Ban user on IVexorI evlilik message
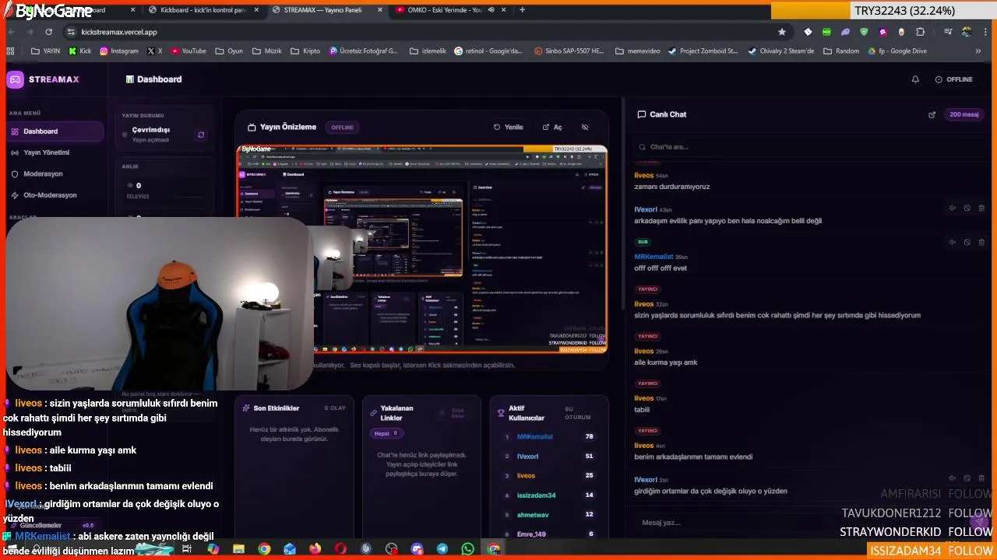The width and height of the screenshot is (997, 560). coord(967,208)
